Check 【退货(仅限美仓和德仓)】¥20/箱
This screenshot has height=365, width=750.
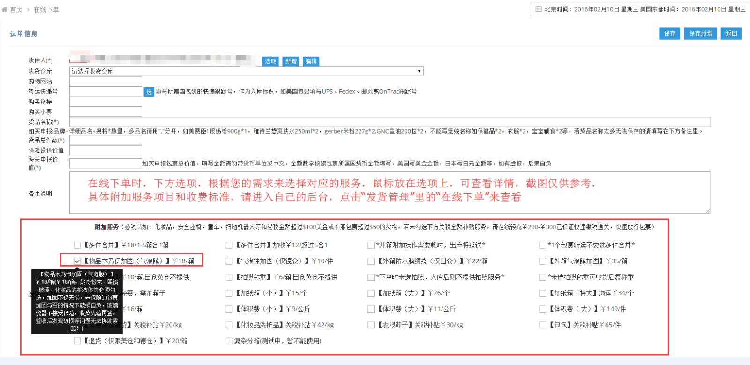point(77,341)
